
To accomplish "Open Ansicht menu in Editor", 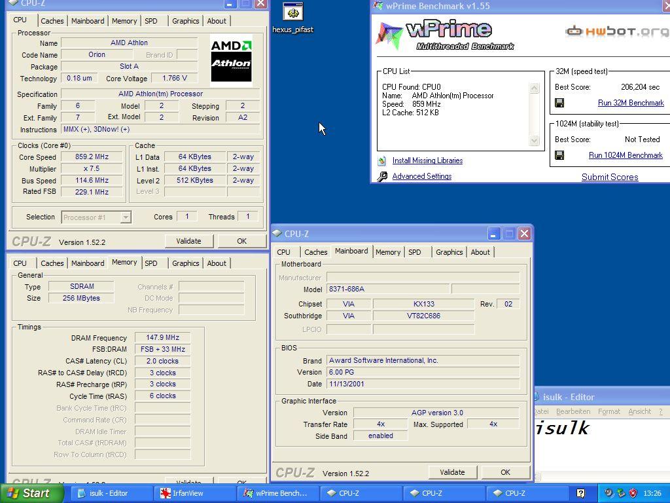I will click(639, 411).
